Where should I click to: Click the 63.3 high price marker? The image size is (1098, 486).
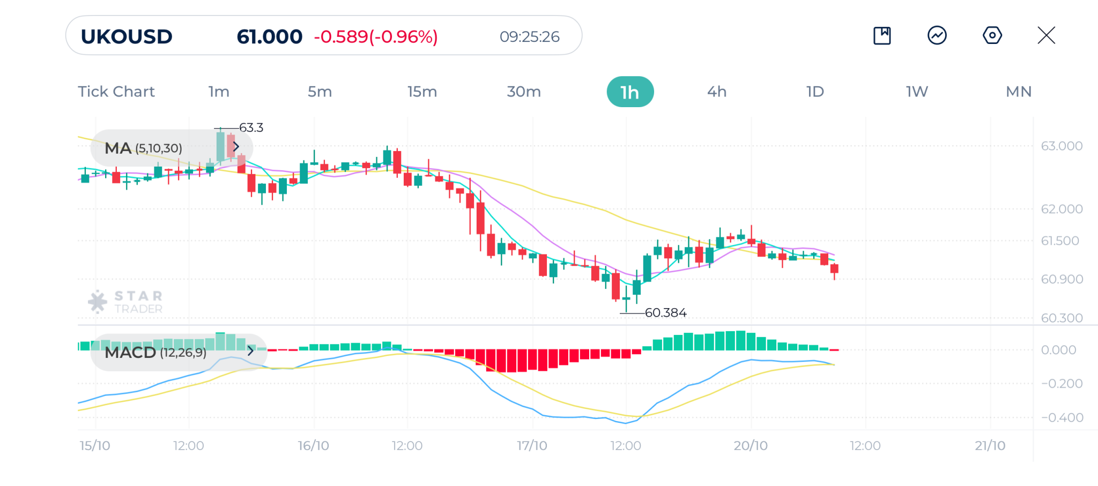pyautogui.click(x=251, y=128)
